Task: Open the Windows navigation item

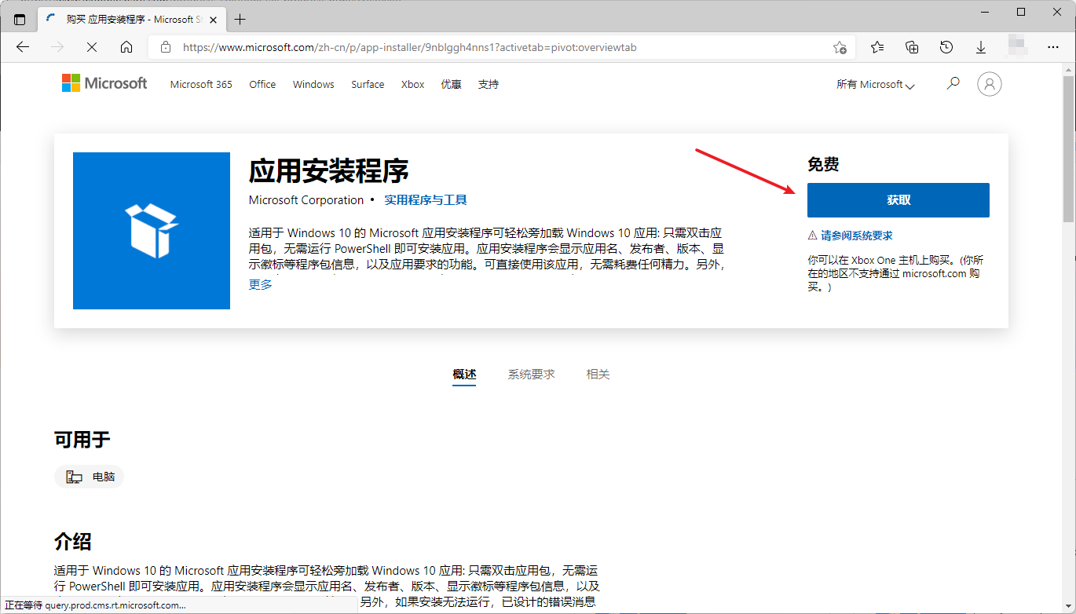Action: pyautogui.click(x=313, y=85)
